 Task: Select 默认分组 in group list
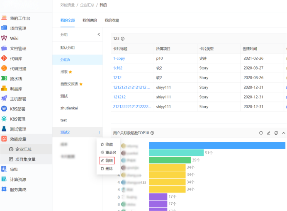coord(78,48)
